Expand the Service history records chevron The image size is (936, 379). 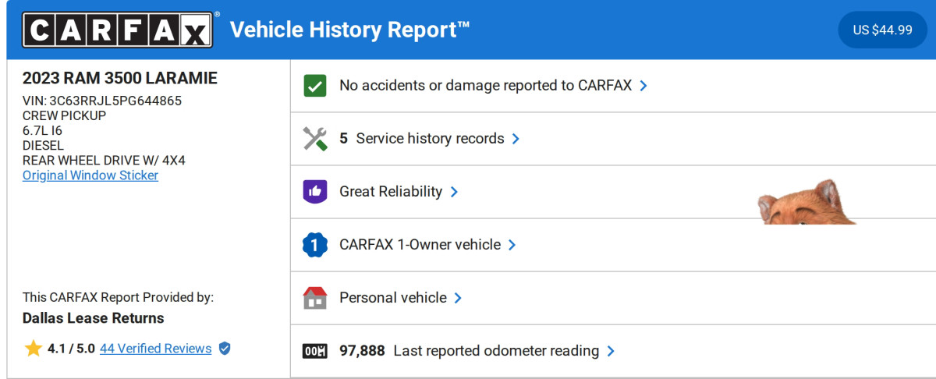tap(516, 139)
